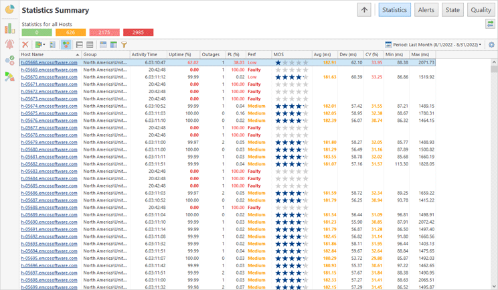The height and width of the screenshot is (290, 498).
Task: Toggle the highlighted colored-circles toolbar button
Action: point(66,45)
